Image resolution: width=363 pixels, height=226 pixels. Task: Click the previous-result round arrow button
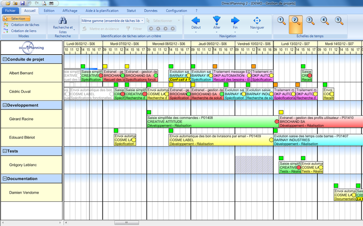pos(158,29)
